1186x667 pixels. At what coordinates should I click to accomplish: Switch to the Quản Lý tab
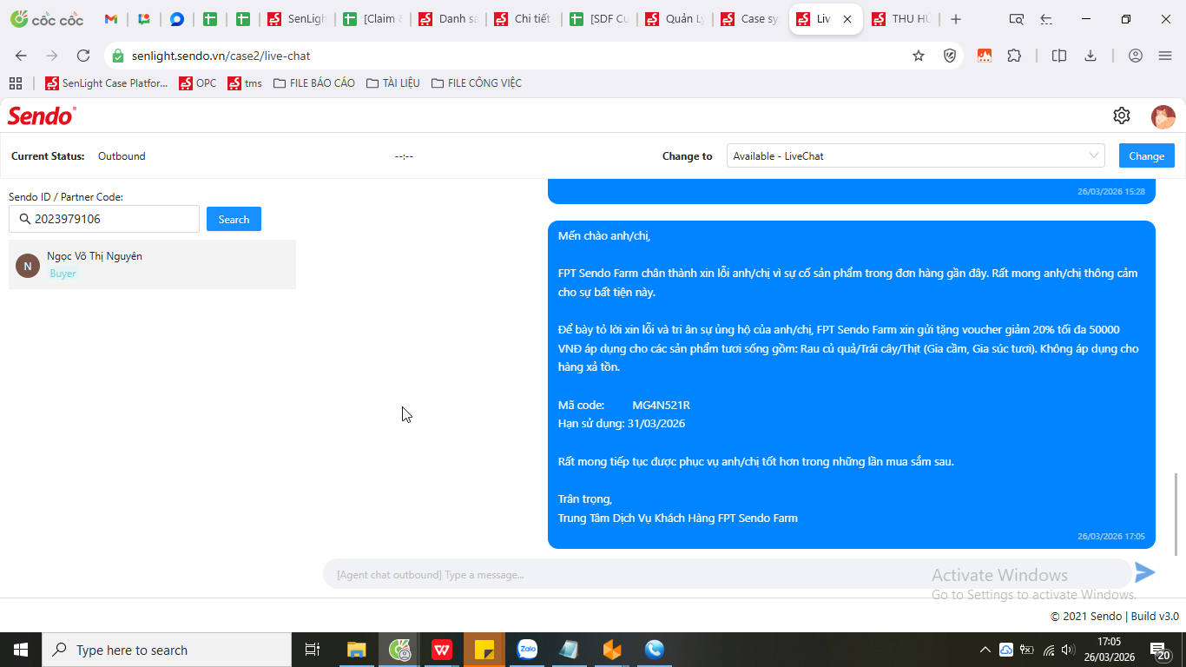coord(674,19)
